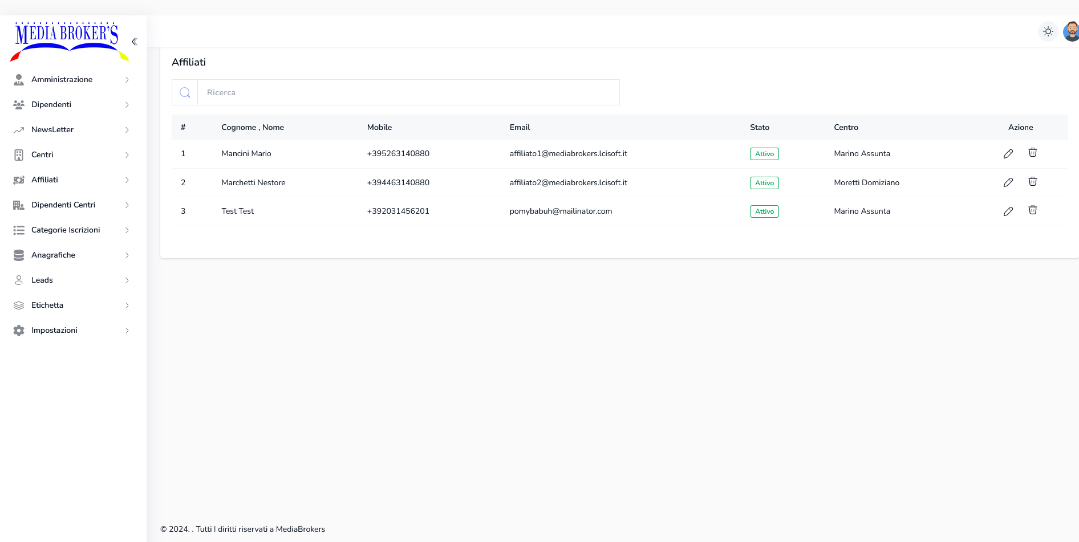
Task: Click the Attivo status badge for Marchetti Nestore
Action: coord(764,182)
